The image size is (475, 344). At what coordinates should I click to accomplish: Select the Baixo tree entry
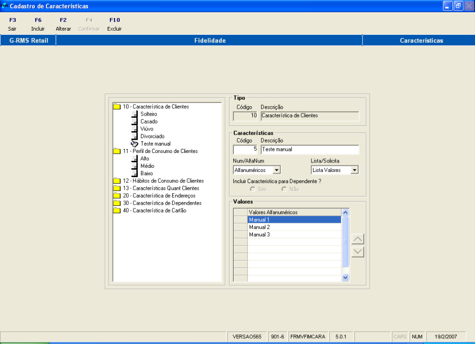click(147, 174)
